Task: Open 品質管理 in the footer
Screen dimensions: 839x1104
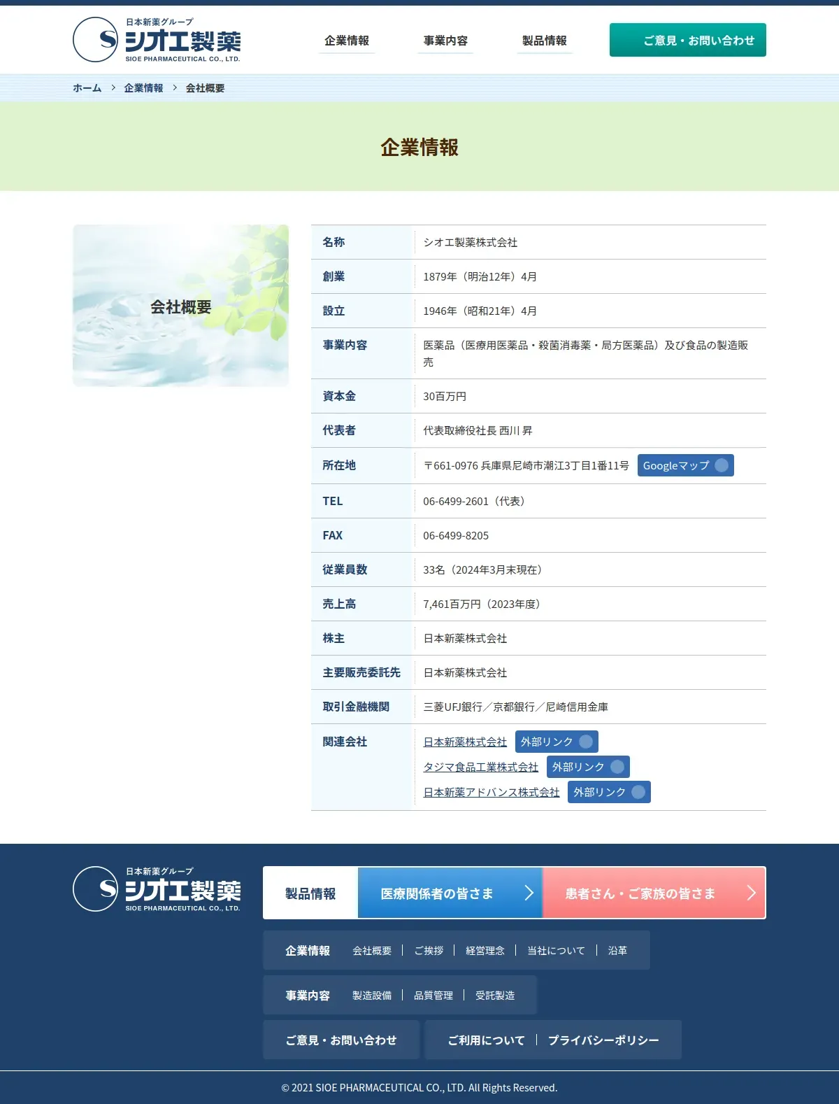Action: click(x=433, y=995)
